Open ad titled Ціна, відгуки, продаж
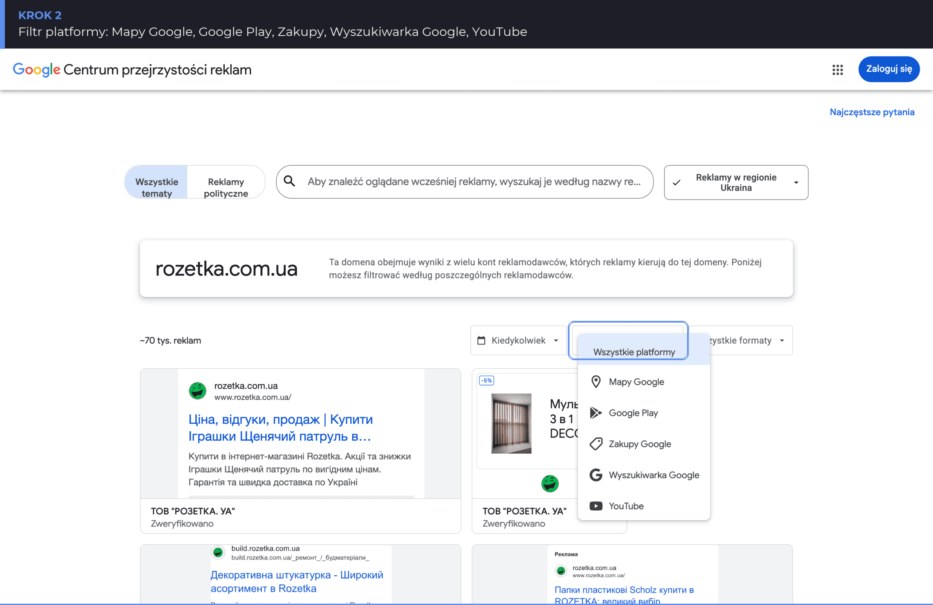Viewport: 933px width, 605px height. click(281, 428)
